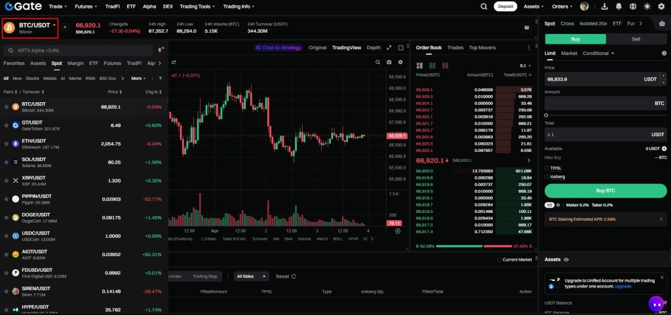Open the user profile avatar
Screen dimensions: 671x315
pyautogui.click(x=584, y=7)
